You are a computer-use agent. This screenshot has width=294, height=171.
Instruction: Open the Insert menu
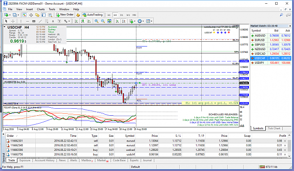click(30, 9)
